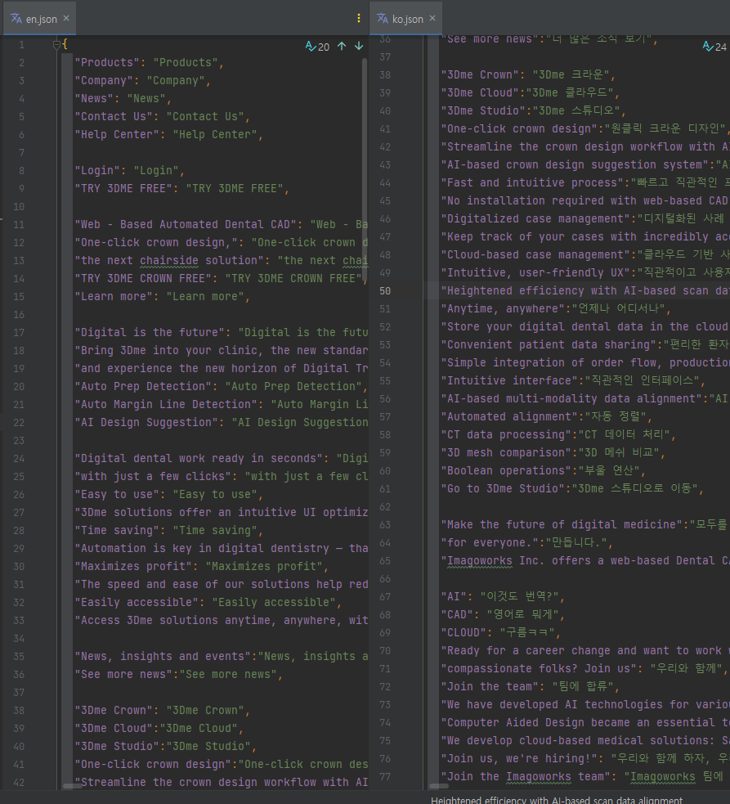Click the "CAD" key on line 68
This screenshot has height=804, width=730.
(457, 614)
